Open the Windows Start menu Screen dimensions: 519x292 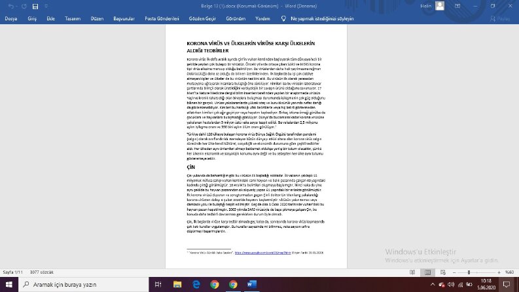(x=9, y=284)
